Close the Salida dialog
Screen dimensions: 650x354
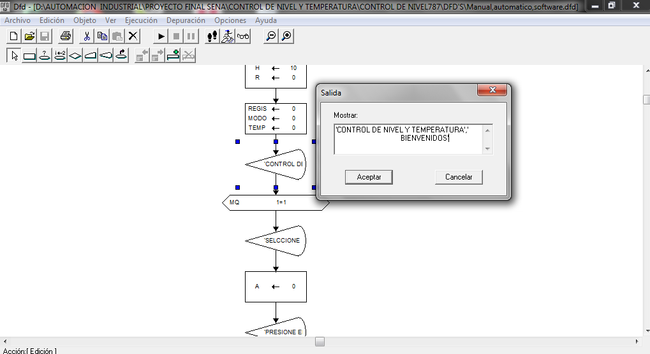point(492,90)
